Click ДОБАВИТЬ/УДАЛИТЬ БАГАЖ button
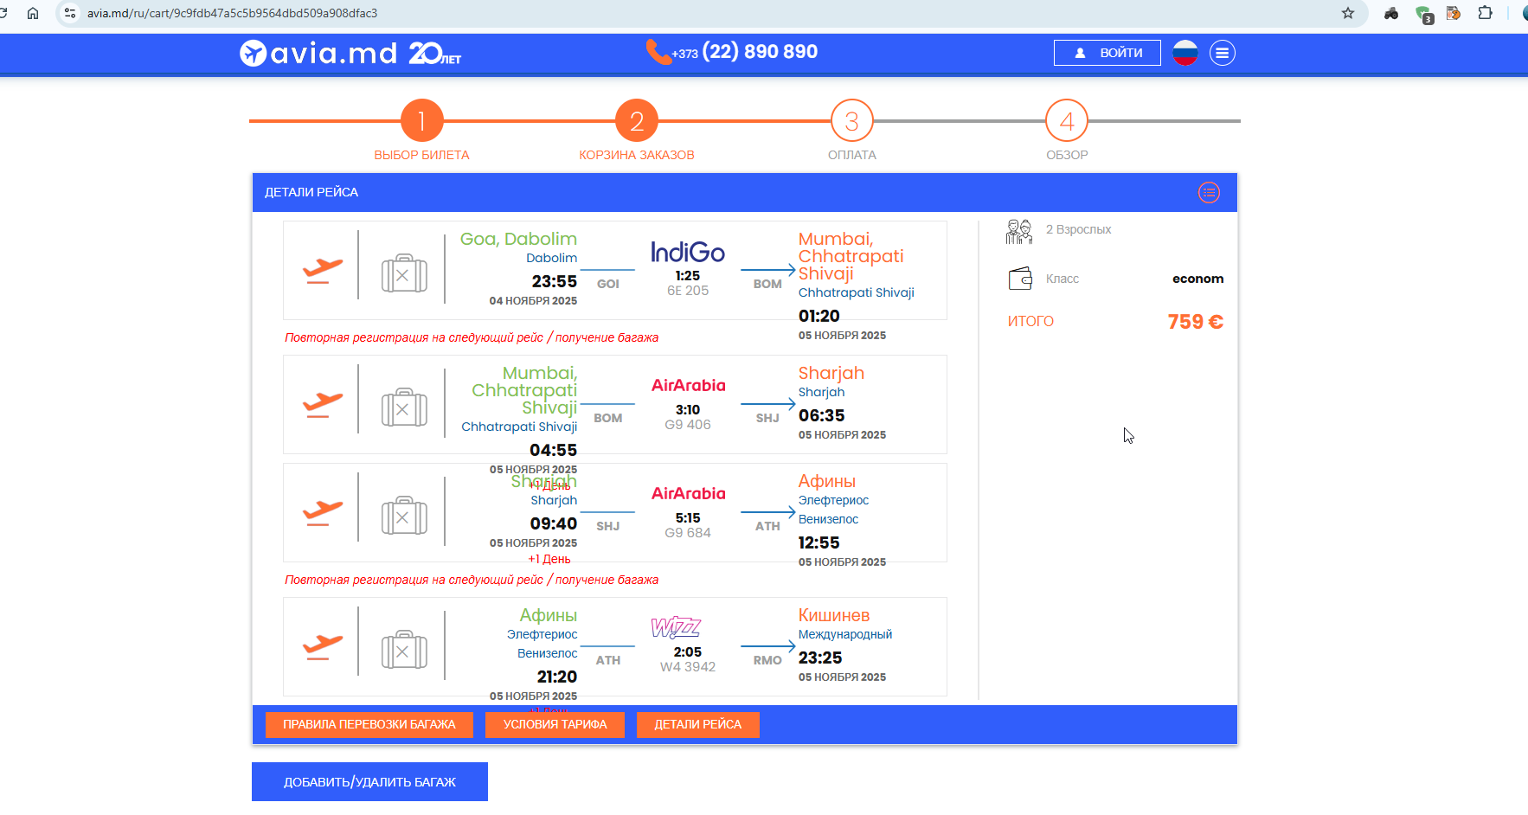This screenshot has width=1528, height=815. pyautogui.click(x=369, y=782)
